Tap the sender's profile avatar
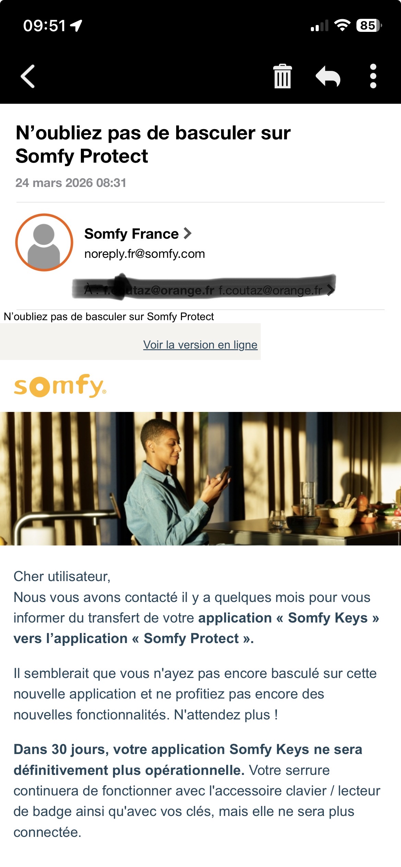The height and width of the screenshot is (867, 401). (x=44, y=242)
